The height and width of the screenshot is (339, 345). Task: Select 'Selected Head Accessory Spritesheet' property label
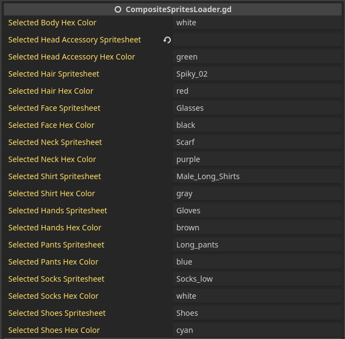pyautogui.click(x=74, y=40)
